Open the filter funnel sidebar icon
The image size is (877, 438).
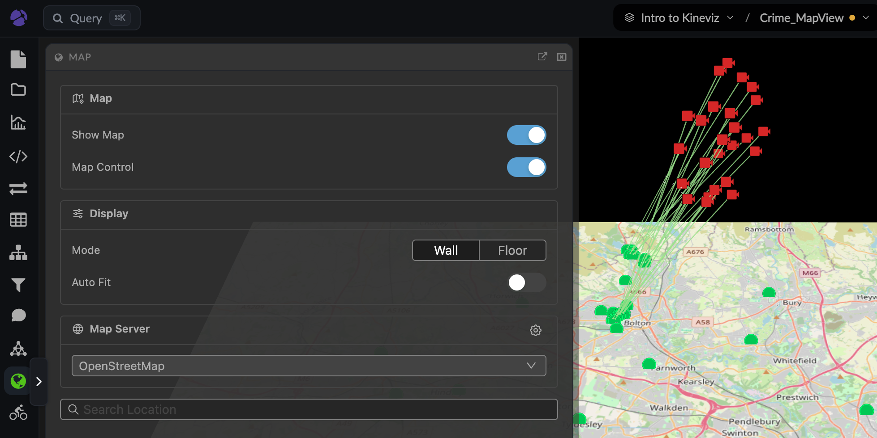point(18,285)
